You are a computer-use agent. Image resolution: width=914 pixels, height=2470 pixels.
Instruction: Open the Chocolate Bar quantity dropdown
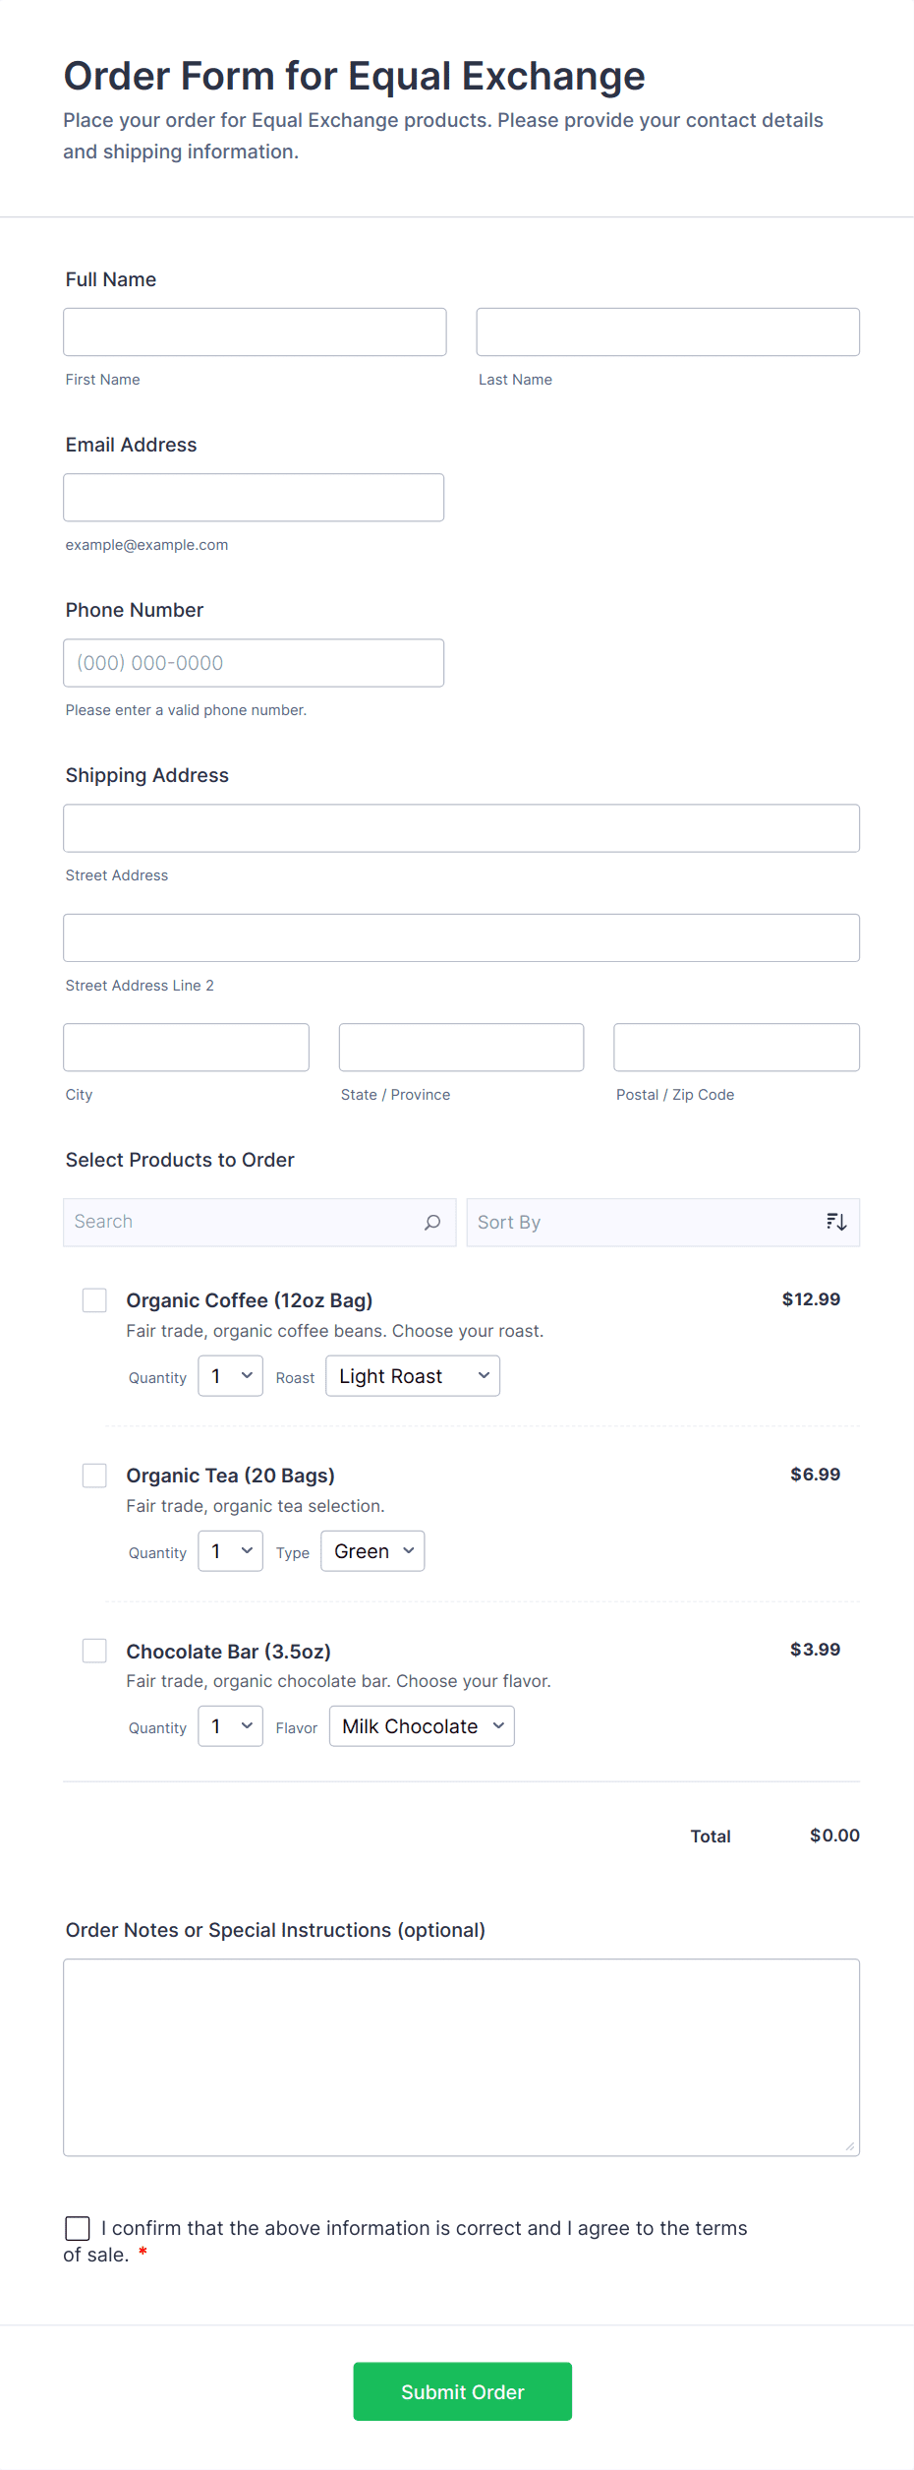pyautogui.click(x=230, y=1726)
